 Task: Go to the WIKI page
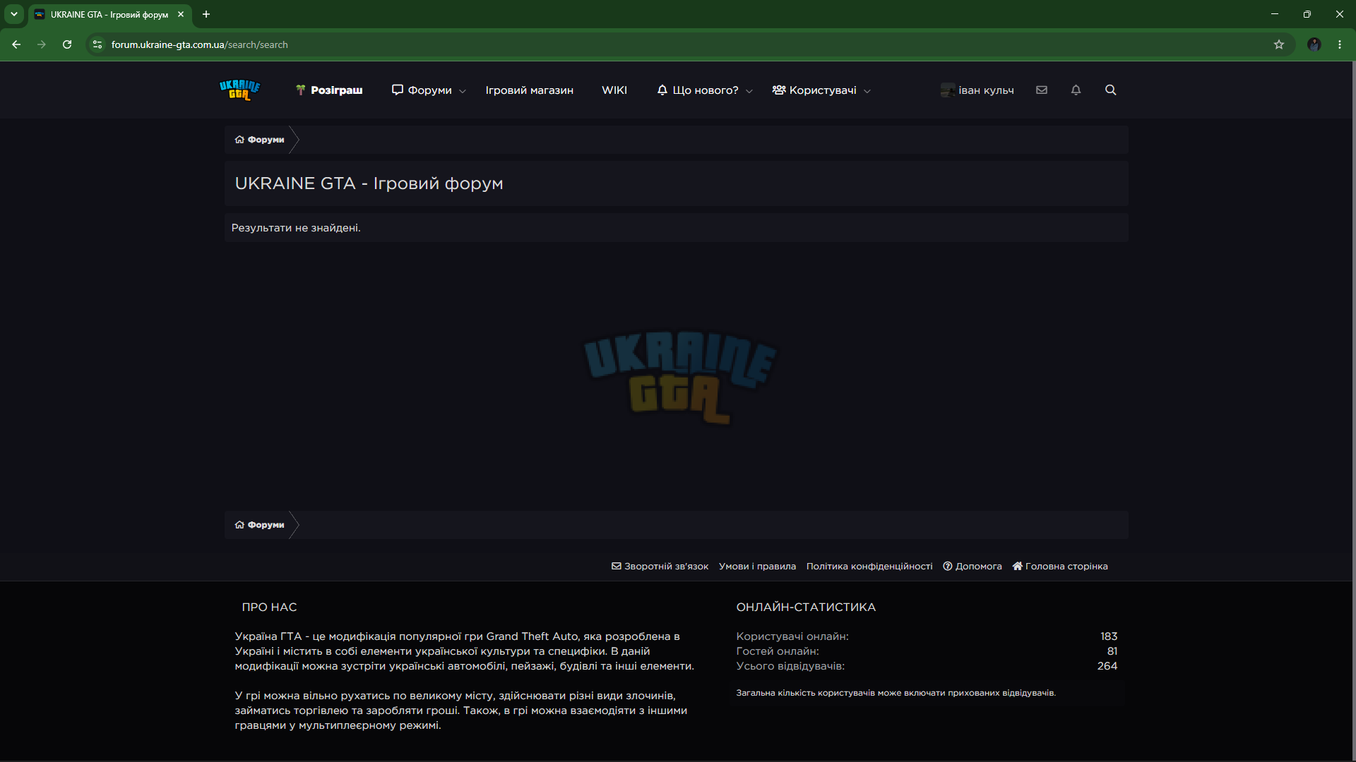[x=614, y=90]
